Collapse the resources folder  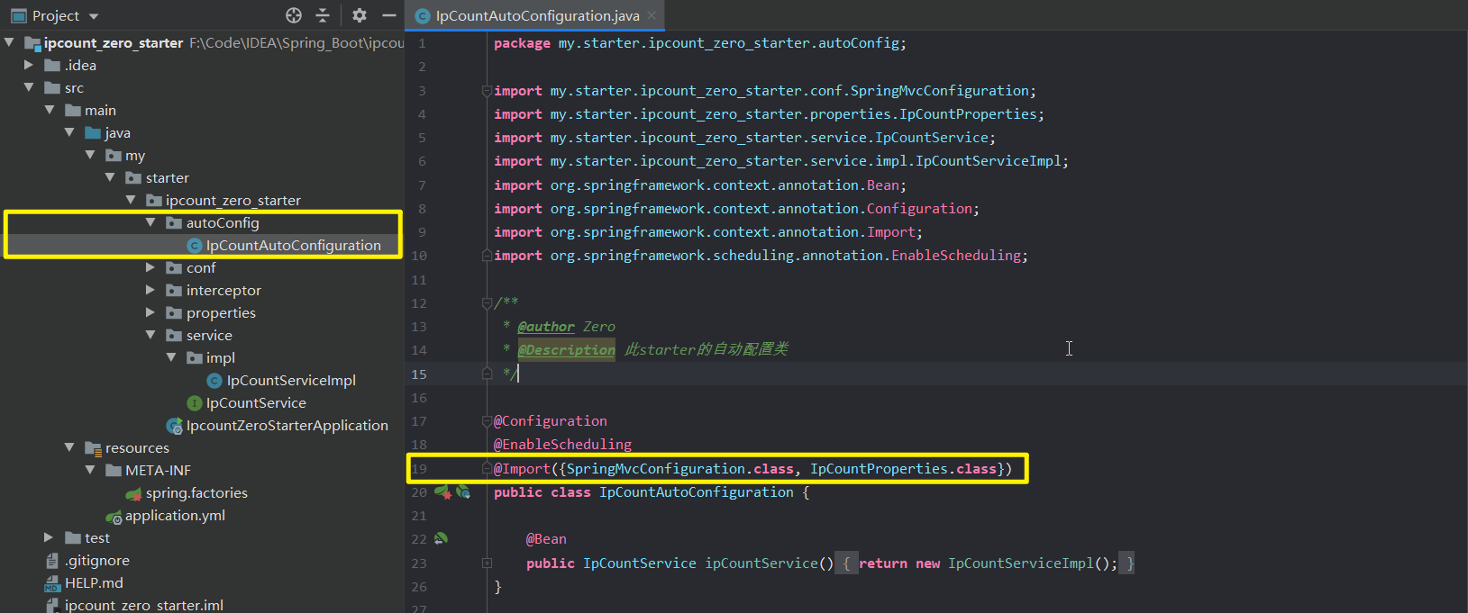69,447
